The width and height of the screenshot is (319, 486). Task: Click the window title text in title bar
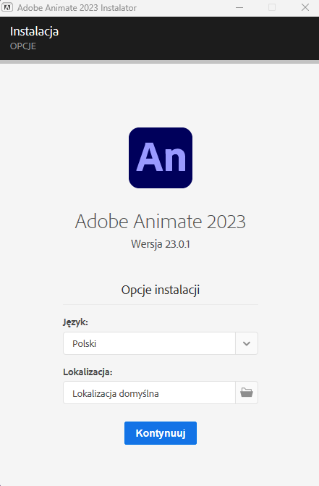click(x=77, y=8)
